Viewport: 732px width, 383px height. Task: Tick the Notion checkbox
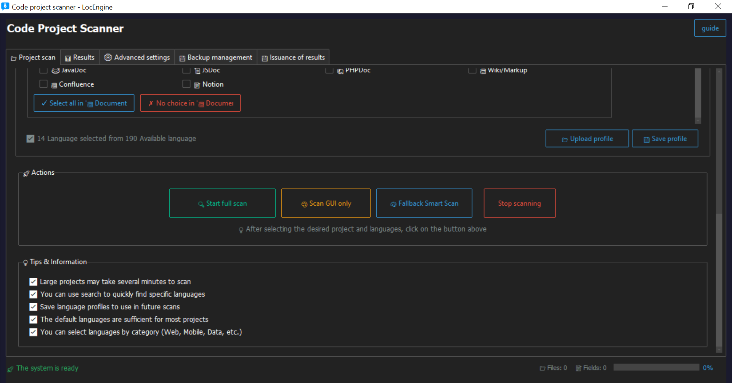tap(186, 84)
